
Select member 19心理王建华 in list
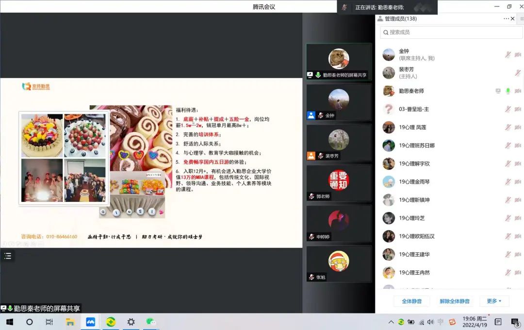(x=414, y=254)
